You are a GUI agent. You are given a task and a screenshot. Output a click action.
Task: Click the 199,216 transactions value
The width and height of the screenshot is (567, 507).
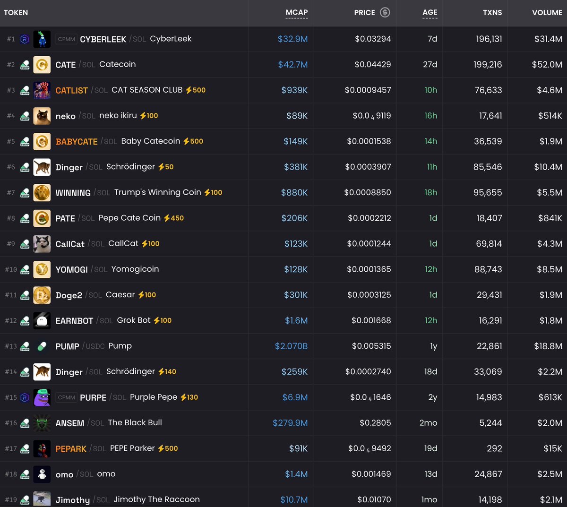click(x=488, y=64)
